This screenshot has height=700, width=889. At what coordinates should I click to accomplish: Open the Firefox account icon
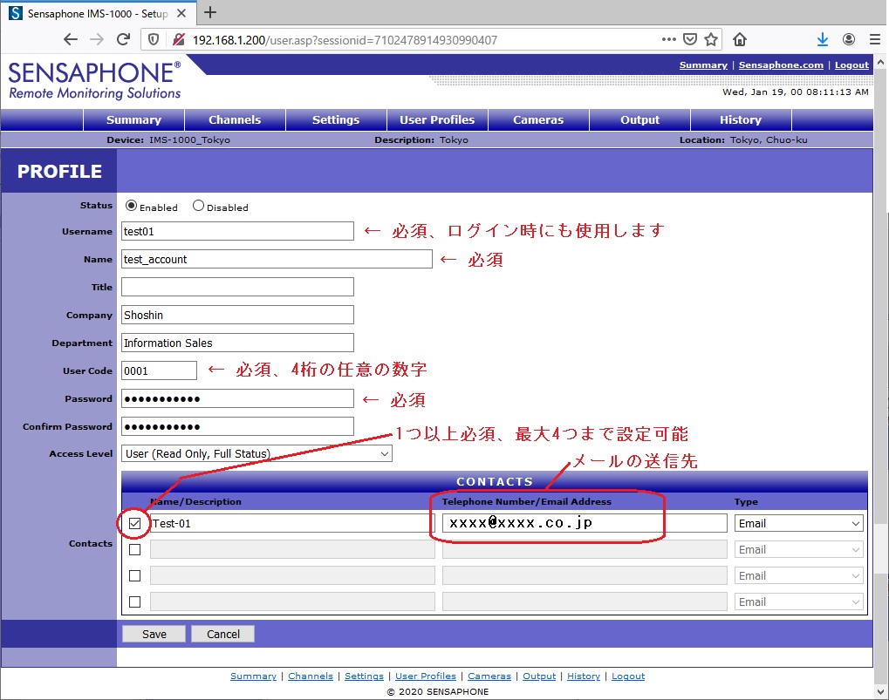(x=849, y=39)
